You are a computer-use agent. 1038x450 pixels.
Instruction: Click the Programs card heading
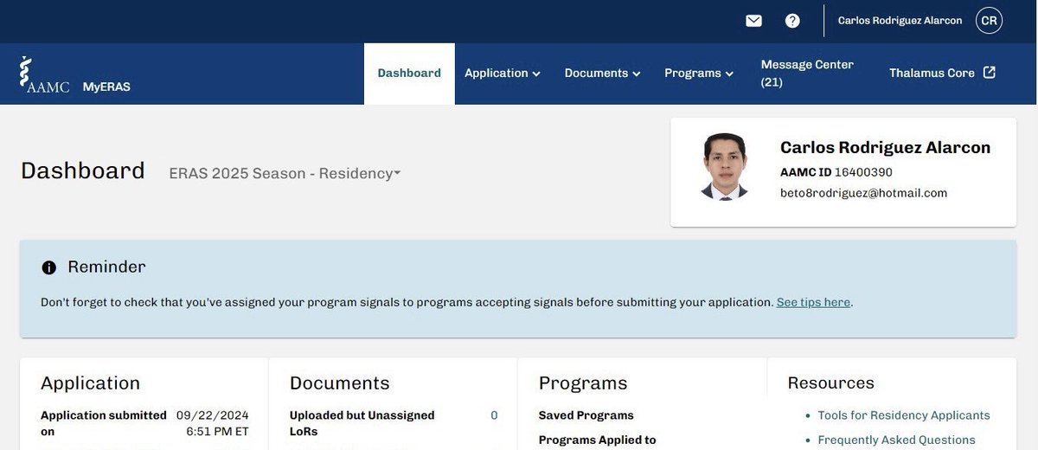(583, 383)
